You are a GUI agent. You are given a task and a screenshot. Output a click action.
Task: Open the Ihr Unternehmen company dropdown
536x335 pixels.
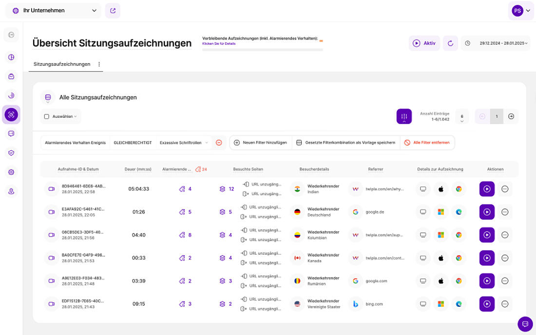coord(54,11)
